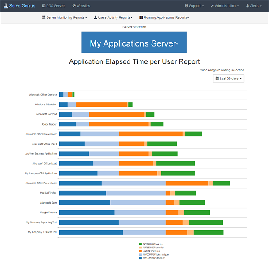
Task: Click the Time range reporting selection caption
Action: click(x=222, y=70)
